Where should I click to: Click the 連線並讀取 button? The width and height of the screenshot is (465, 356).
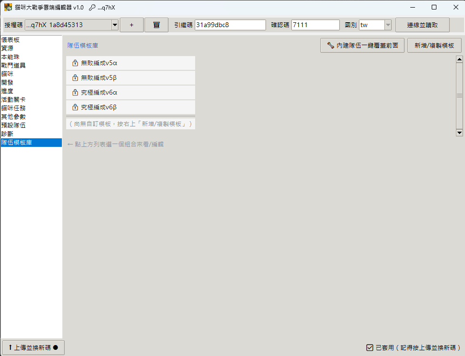point(422,25)
